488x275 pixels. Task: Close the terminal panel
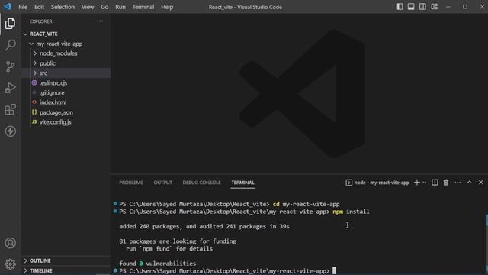coord(481,183)
